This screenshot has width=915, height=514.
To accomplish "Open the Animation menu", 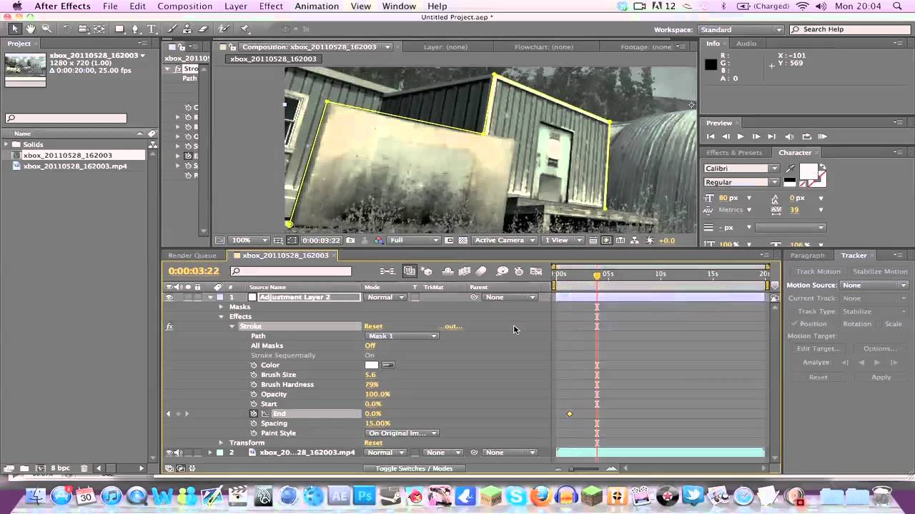I will click(317, 6).
